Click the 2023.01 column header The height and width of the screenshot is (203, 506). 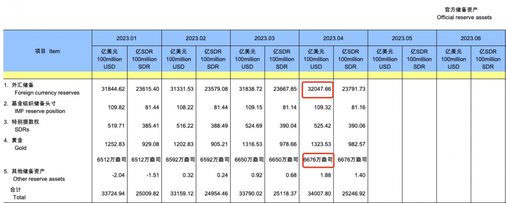(126, 38)
